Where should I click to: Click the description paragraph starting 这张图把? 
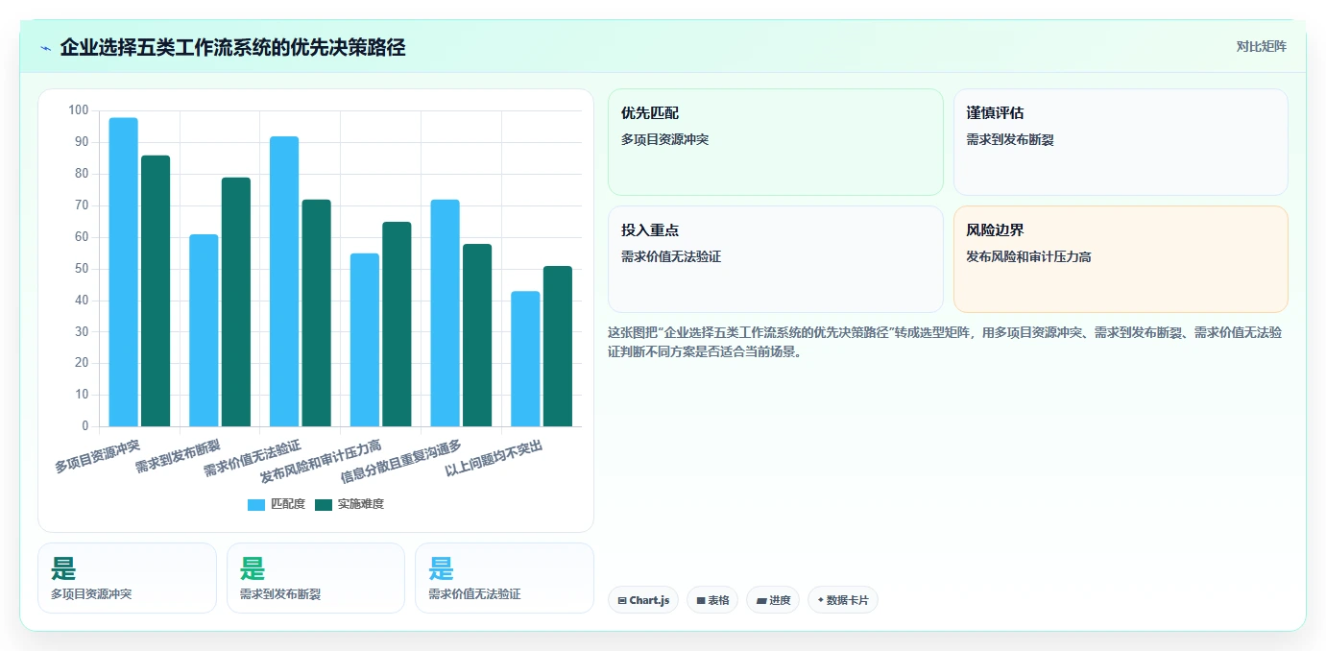[x=945, y=342]
